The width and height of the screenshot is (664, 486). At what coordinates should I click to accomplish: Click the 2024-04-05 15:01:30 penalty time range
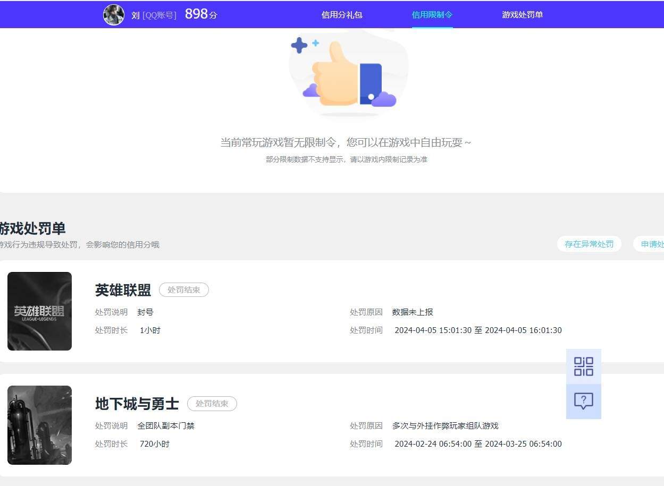478,330
